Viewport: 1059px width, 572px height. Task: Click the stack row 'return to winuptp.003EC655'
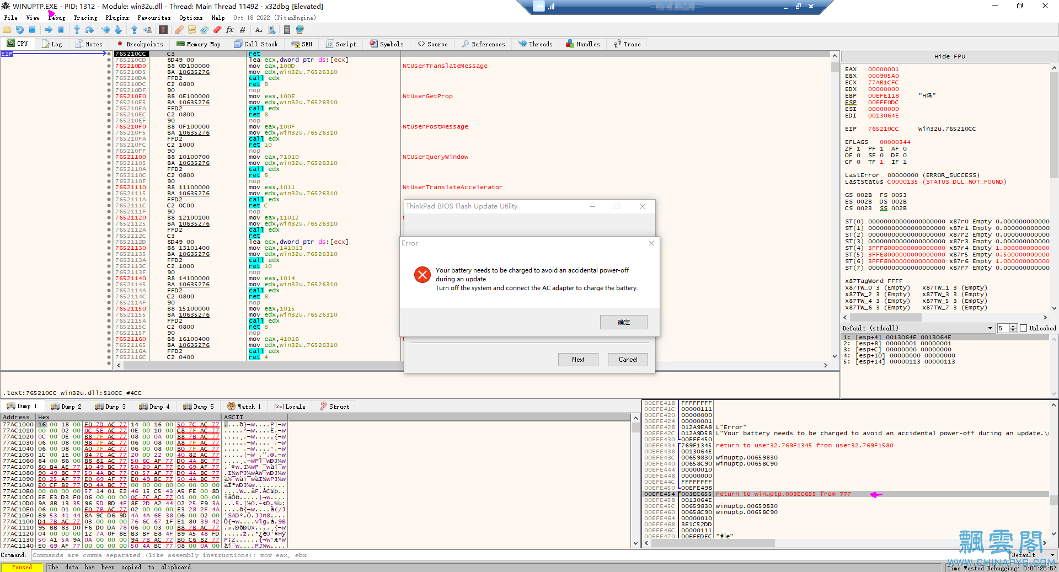(x=846, y=494)
